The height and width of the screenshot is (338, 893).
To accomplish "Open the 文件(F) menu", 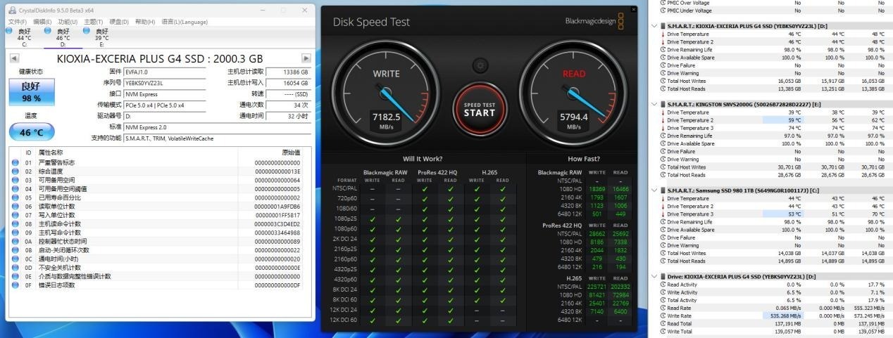I will [18, 22].
